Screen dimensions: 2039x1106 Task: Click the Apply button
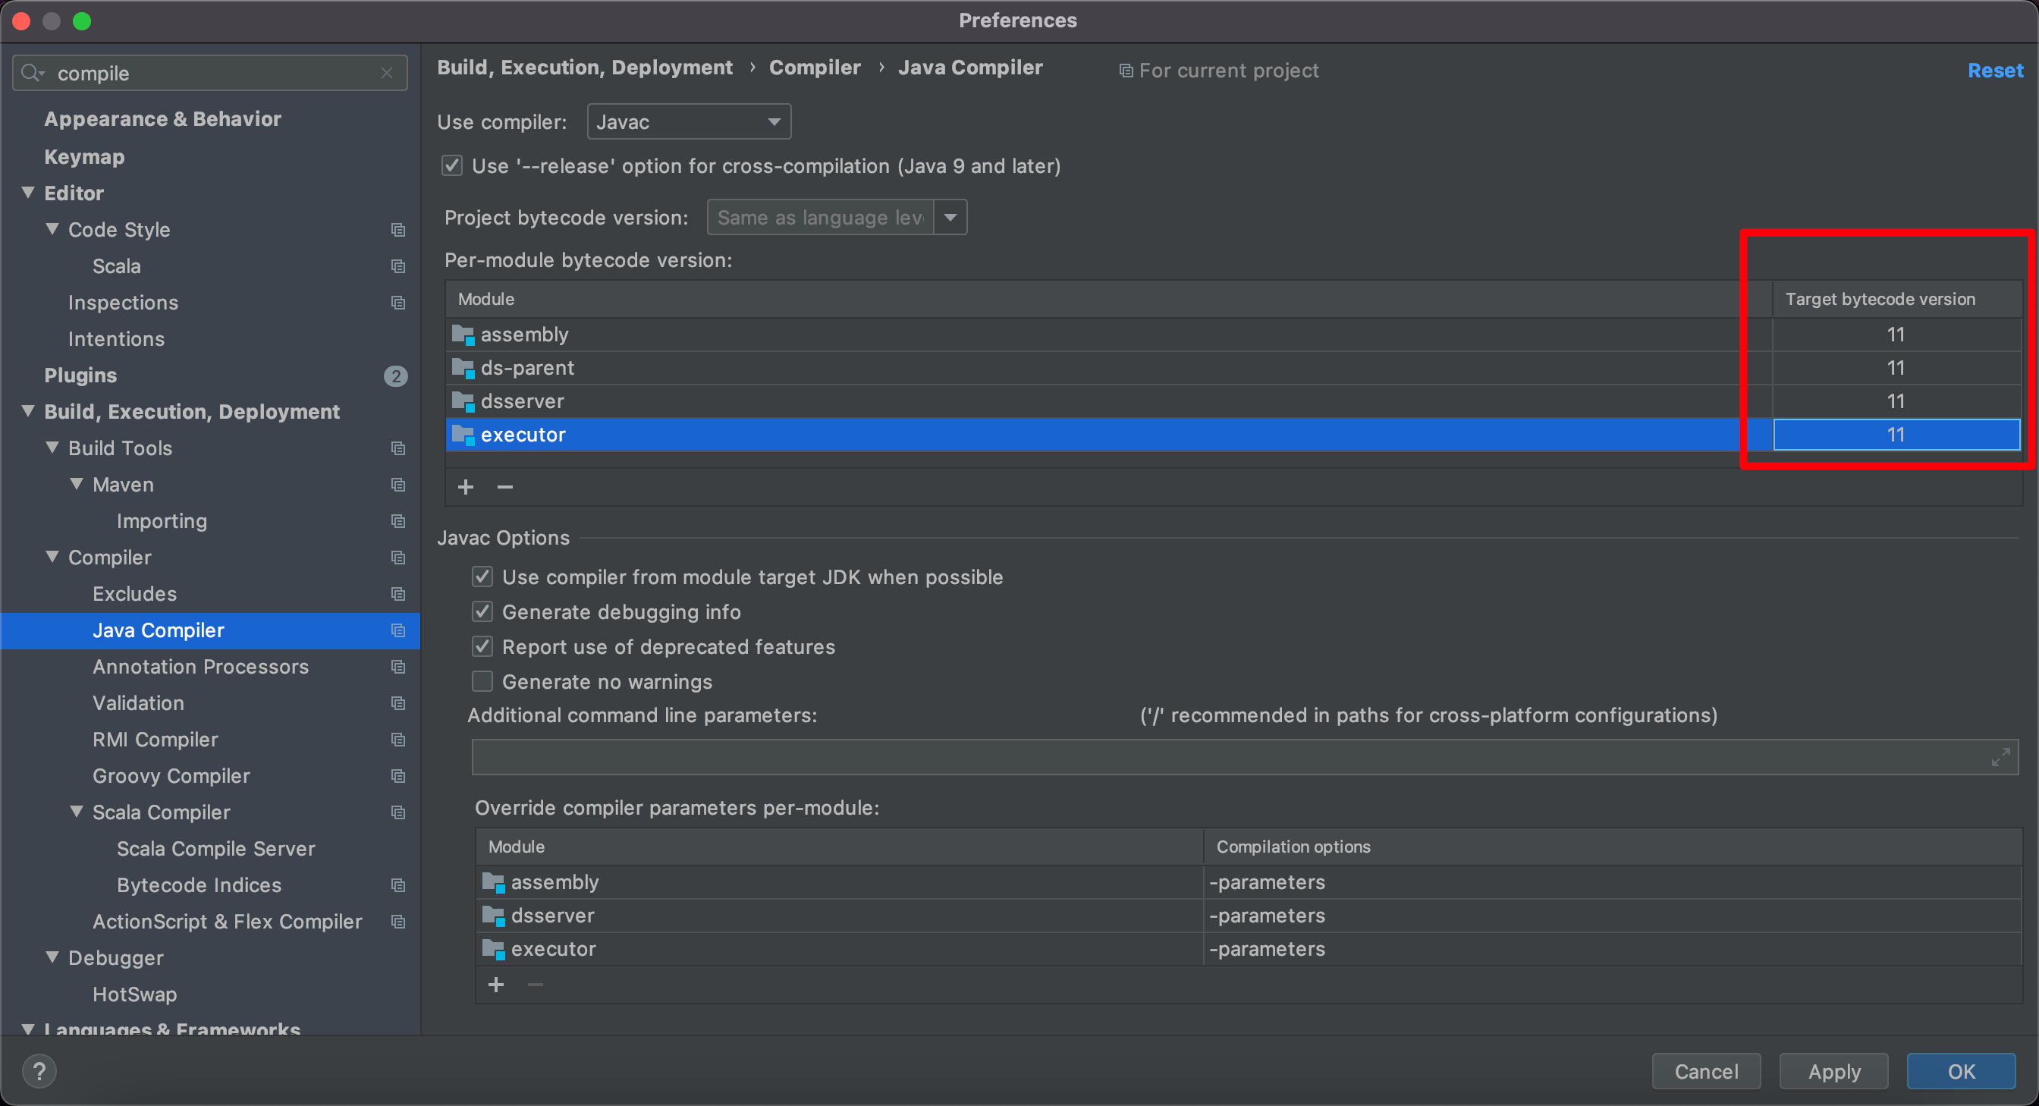point(1833,1071)
